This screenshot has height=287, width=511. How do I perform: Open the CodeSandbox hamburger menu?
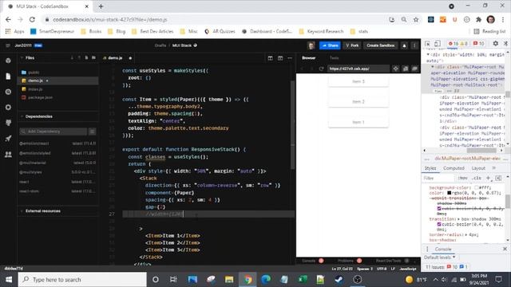tap(8, 45)
